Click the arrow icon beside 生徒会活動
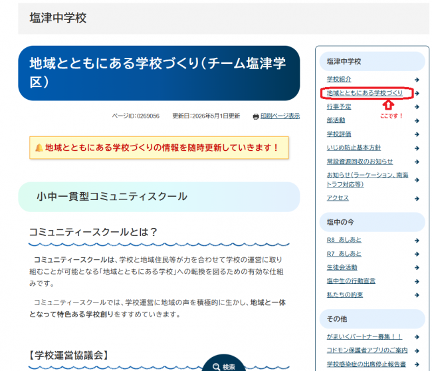432x371 pixels. pos(417,268)
